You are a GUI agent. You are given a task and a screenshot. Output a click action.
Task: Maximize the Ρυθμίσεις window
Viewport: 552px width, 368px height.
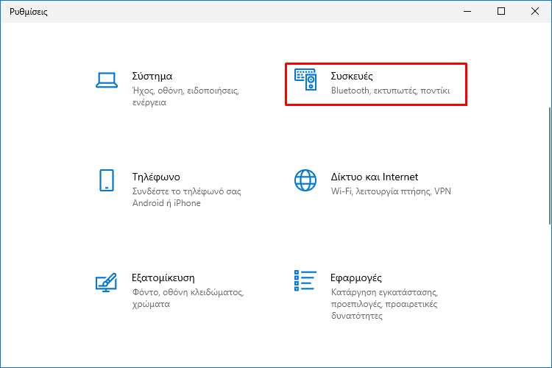tap(501, 11)
